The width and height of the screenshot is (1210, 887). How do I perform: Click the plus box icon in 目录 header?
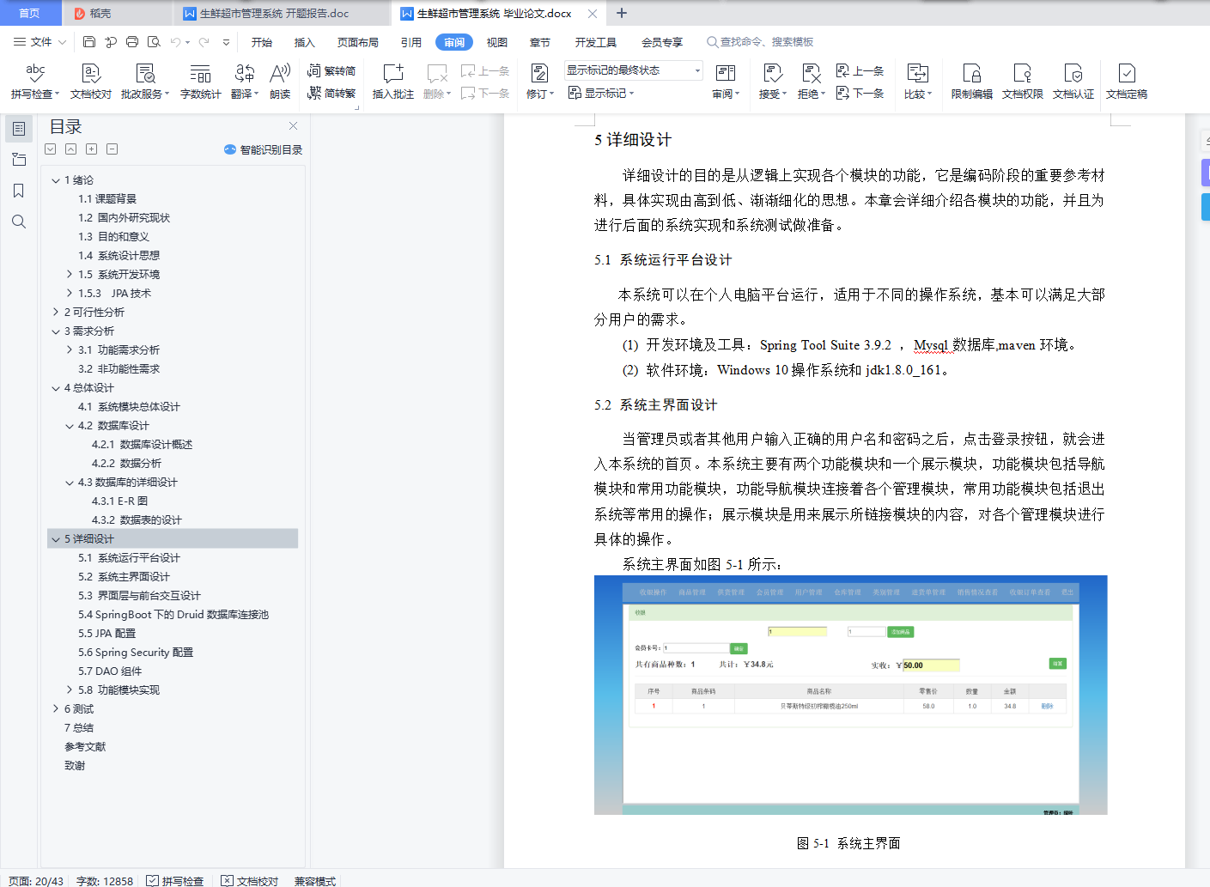pyautogui.click(x=92, y=149)
